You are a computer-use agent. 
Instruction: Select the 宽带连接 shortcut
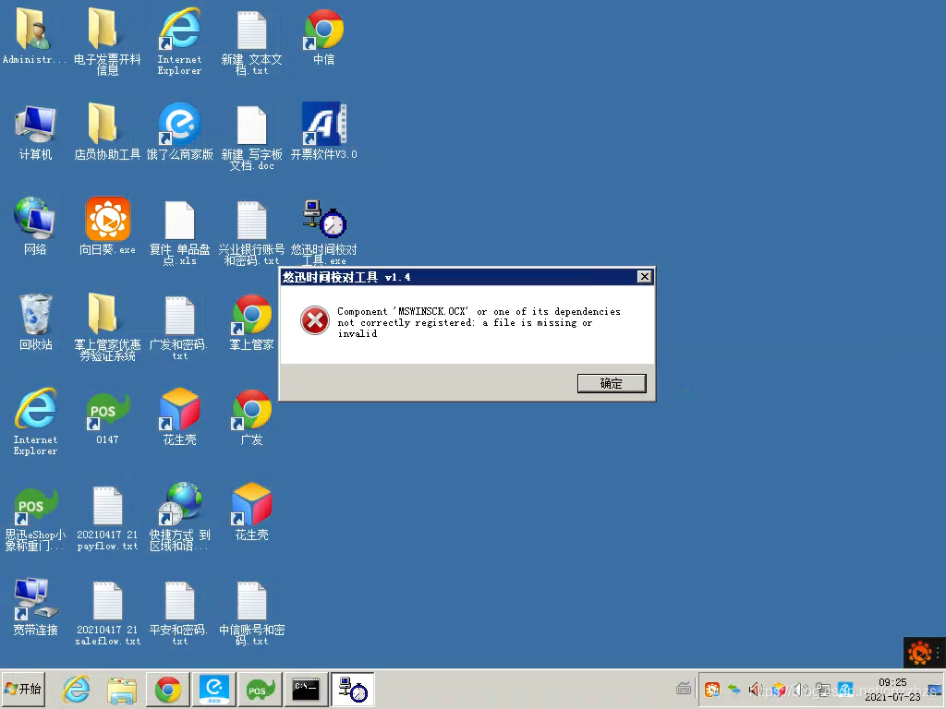[x=35, y=607]
